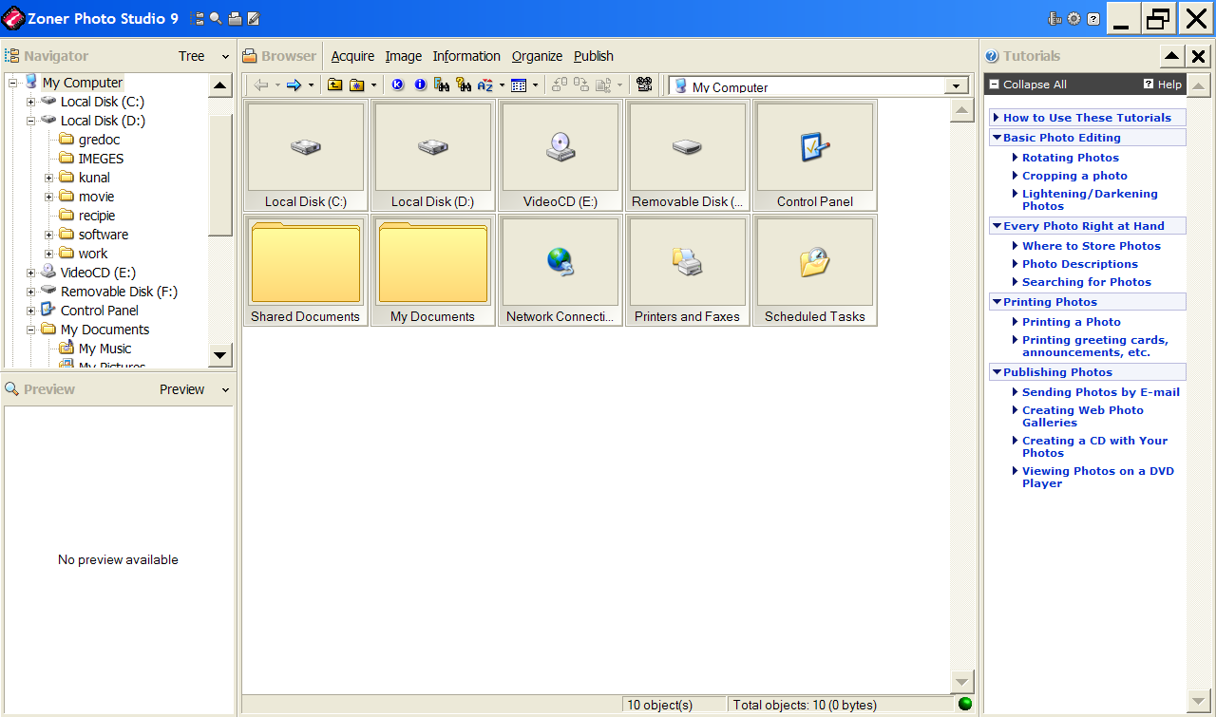Open the sort order dropdown arrow
The height and width of the screenshot is (717, 1216).
pyautogui.click(x=502, y=85)
